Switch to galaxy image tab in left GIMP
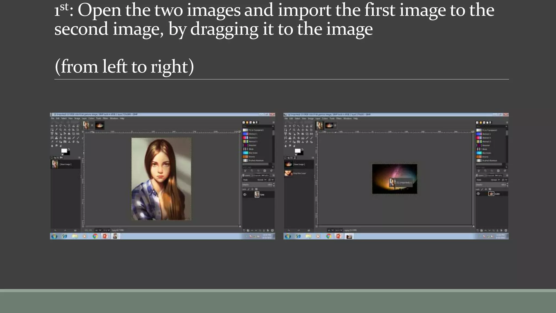This screenshot has height=313, width=556. point(100,125)
